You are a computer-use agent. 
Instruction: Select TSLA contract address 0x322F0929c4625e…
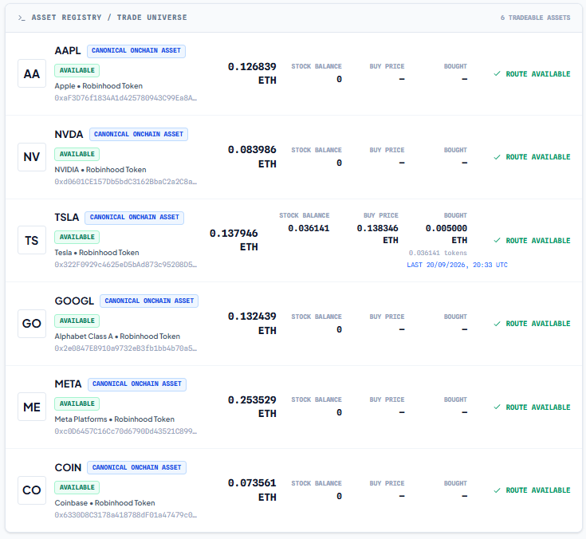pyautogui.click(x=126, y=265)
